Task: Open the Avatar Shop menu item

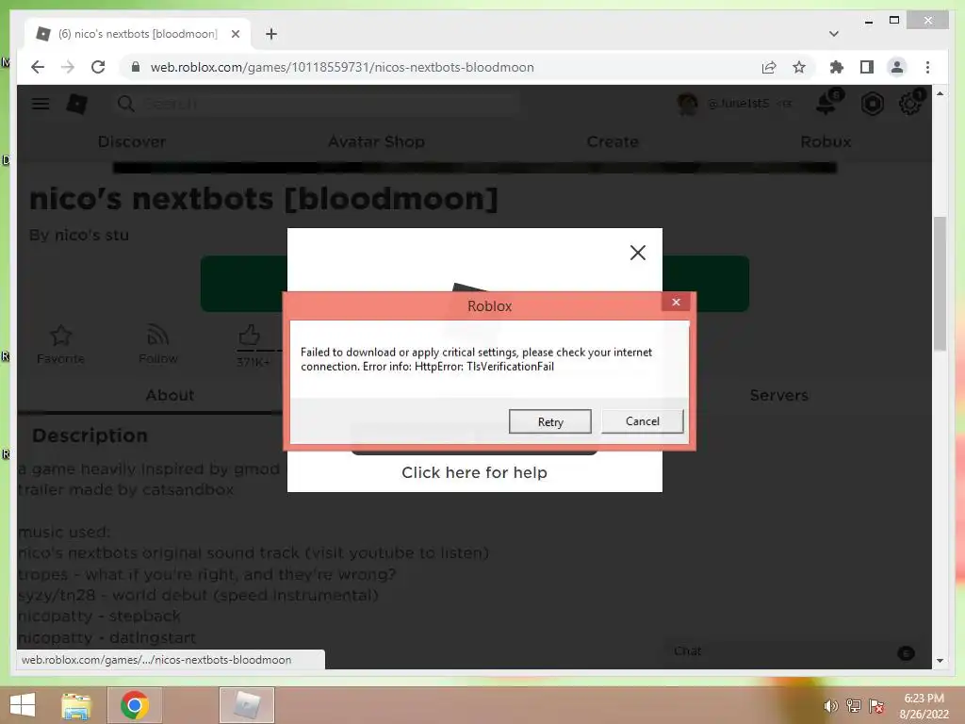Action: pos(376,141)
